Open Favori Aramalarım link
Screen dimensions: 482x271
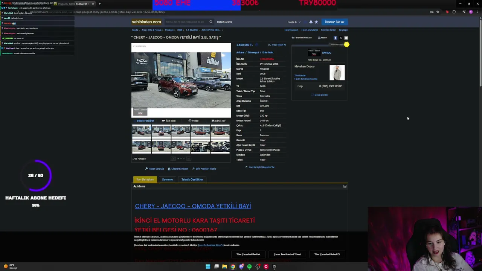pos(310,30)
